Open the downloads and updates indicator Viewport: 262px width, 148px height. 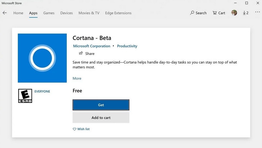(x=245, y=13)
